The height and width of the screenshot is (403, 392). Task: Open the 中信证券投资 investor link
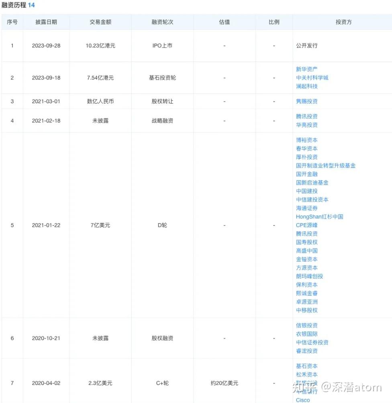(312, 342)
